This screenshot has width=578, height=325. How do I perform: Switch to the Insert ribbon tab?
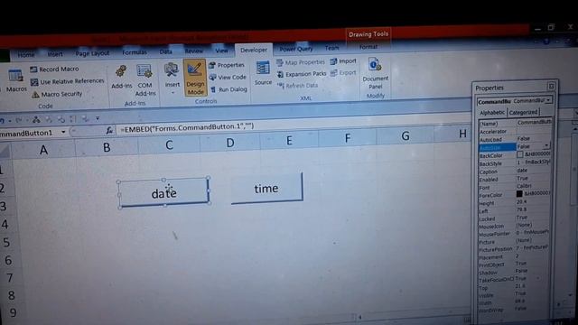pyautogui.click(x=55, y=54)
